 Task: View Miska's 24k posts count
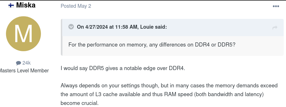coord(26,63)
